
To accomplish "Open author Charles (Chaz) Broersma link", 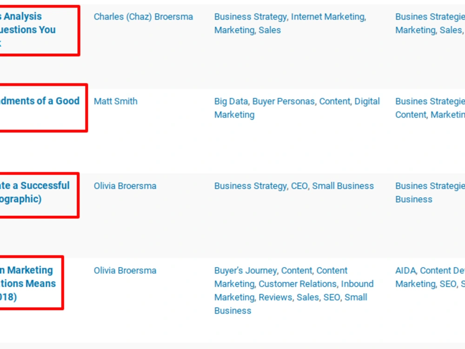I will click(x=143, y=17).
